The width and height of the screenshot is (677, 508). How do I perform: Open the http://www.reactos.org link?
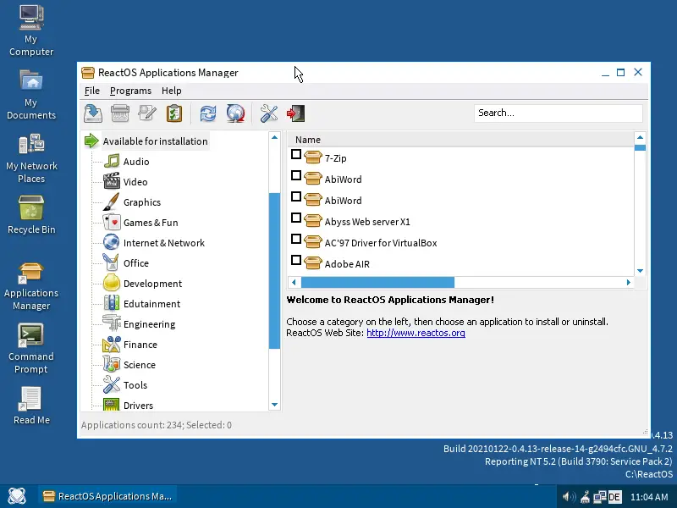pos(416,333)
